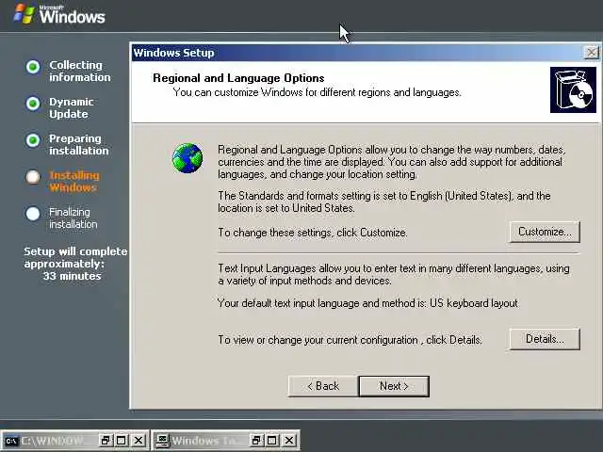Click the setup box and CD icon

pos(573,90)
